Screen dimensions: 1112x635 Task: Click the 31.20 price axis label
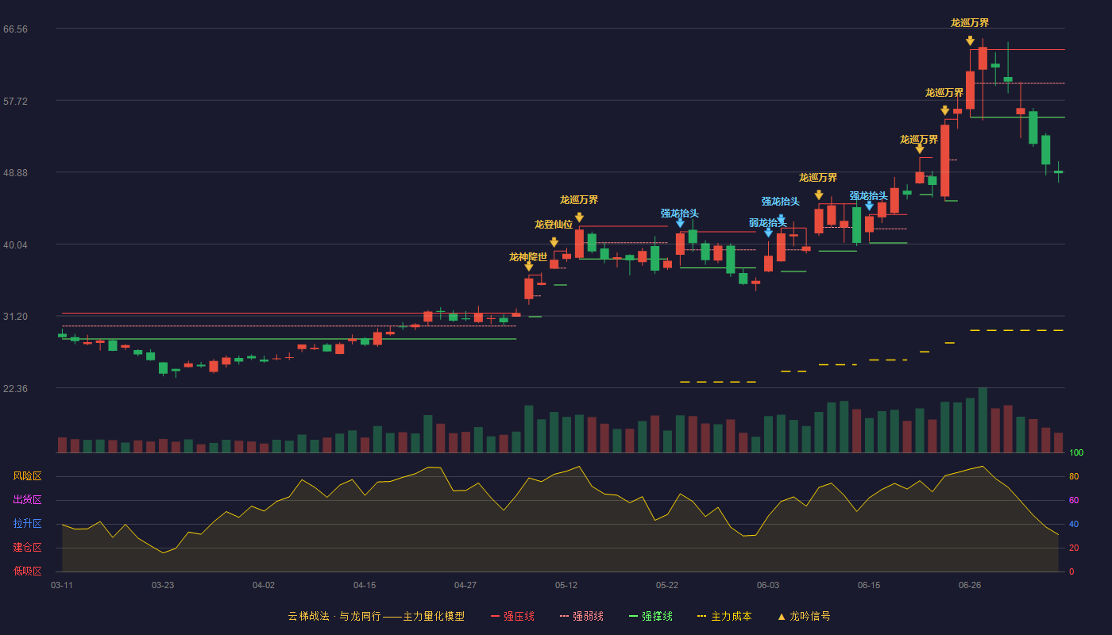click(x=15, y=316)
